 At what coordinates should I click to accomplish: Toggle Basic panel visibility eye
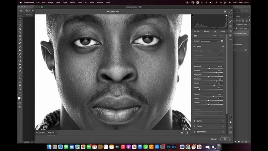click(x=223, y=47)
